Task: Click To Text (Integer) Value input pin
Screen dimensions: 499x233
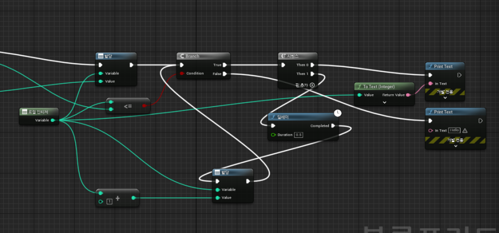Action: point(359,95)
